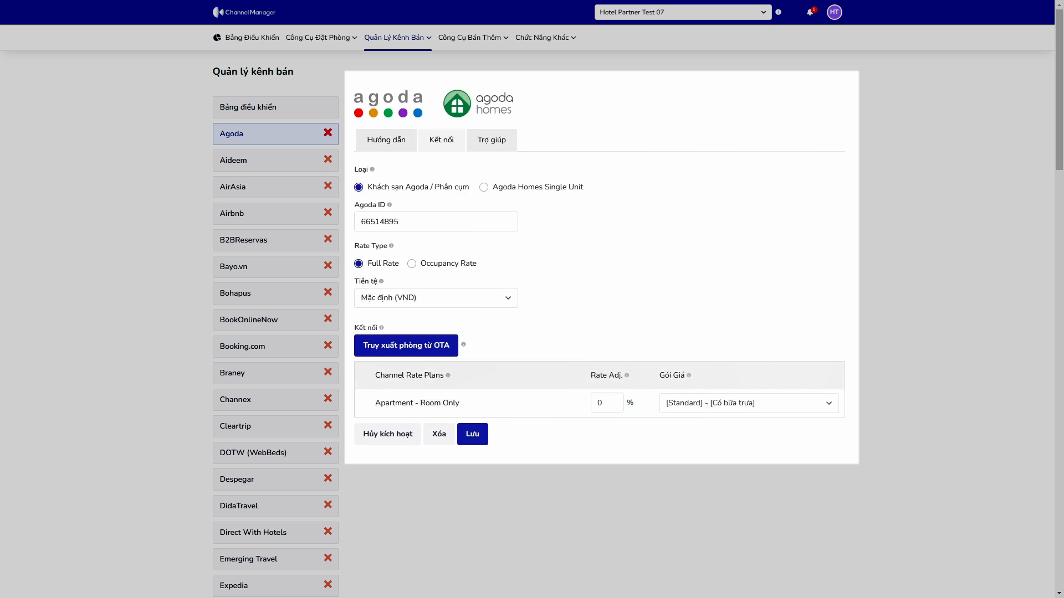Expand the Chức Năng Khác menu

click(546, 38)
